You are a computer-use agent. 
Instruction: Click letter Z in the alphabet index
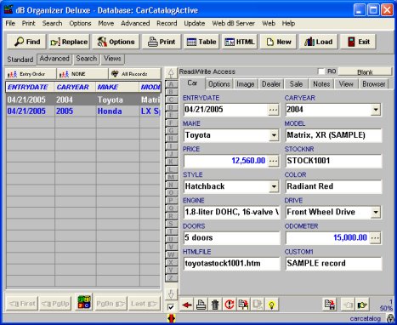tap(171, 278)
